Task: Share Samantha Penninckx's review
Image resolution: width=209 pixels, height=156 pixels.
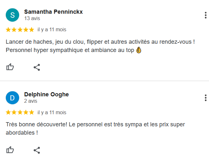Action: (37, 67)
